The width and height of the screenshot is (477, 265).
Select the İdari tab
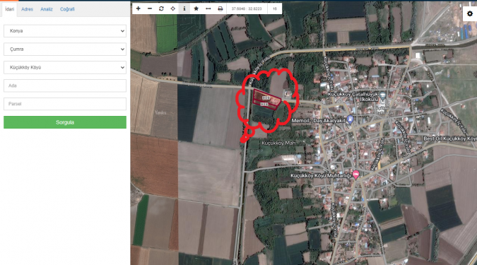(10, 9)
